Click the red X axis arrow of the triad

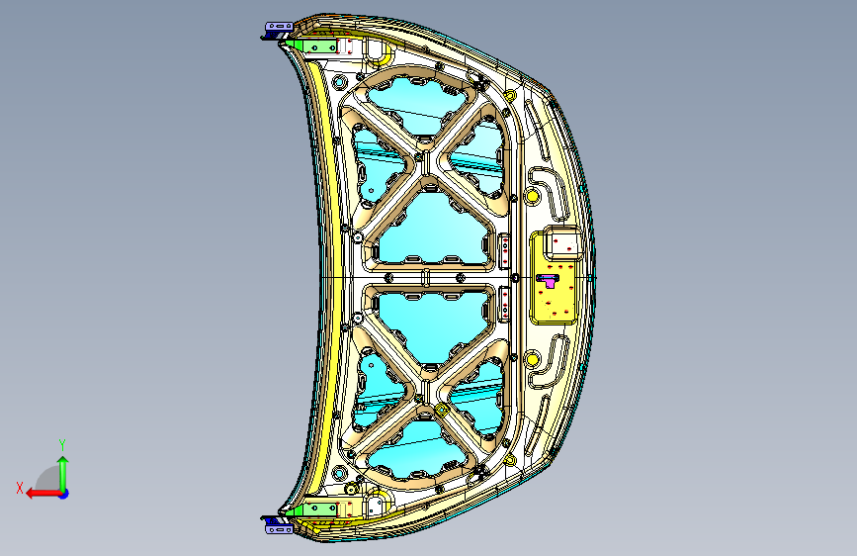(x=43, y=494)
